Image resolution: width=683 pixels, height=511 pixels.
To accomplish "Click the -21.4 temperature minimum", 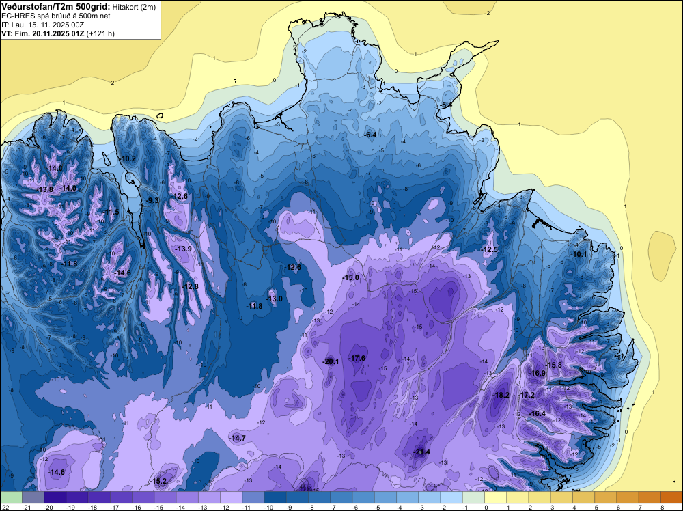I will click(421, 452).
